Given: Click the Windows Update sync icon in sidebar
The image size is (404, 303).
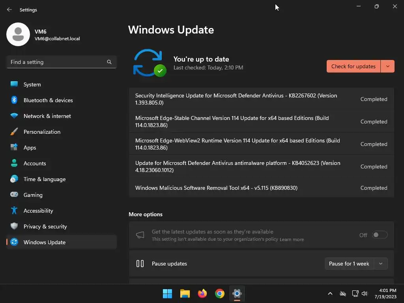Looking at the screenshot, I should pos(14,242).
